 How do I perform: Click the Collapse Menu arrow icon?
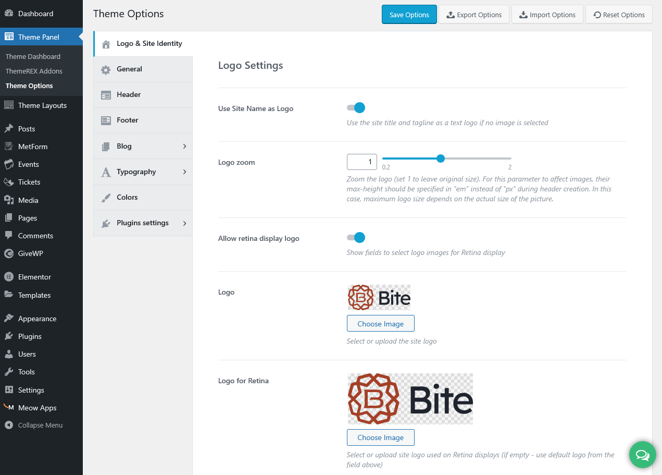coord(9,425)
